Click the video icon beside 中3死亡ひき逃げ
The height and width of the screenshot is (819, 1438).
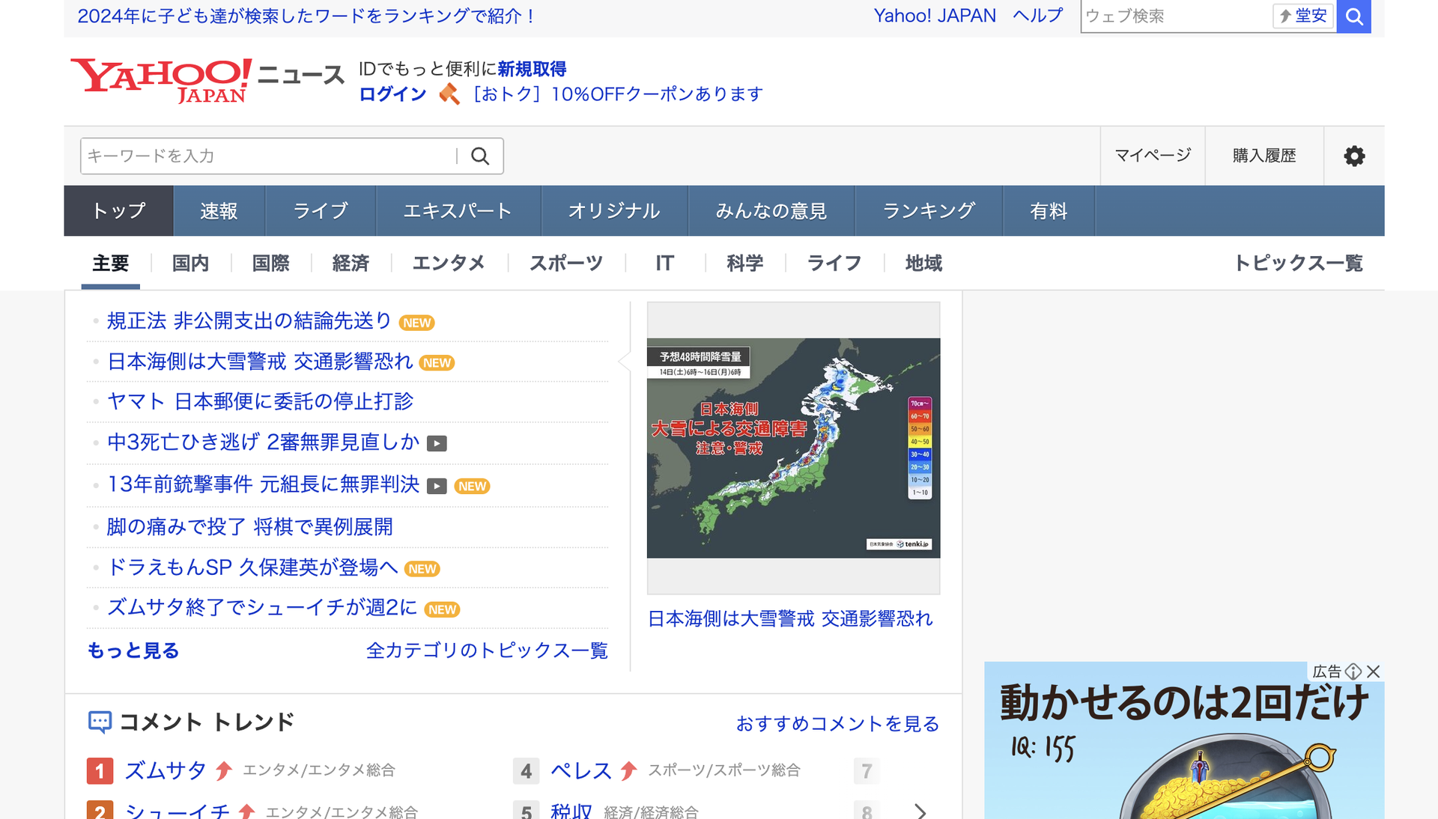tap(437, 443)
